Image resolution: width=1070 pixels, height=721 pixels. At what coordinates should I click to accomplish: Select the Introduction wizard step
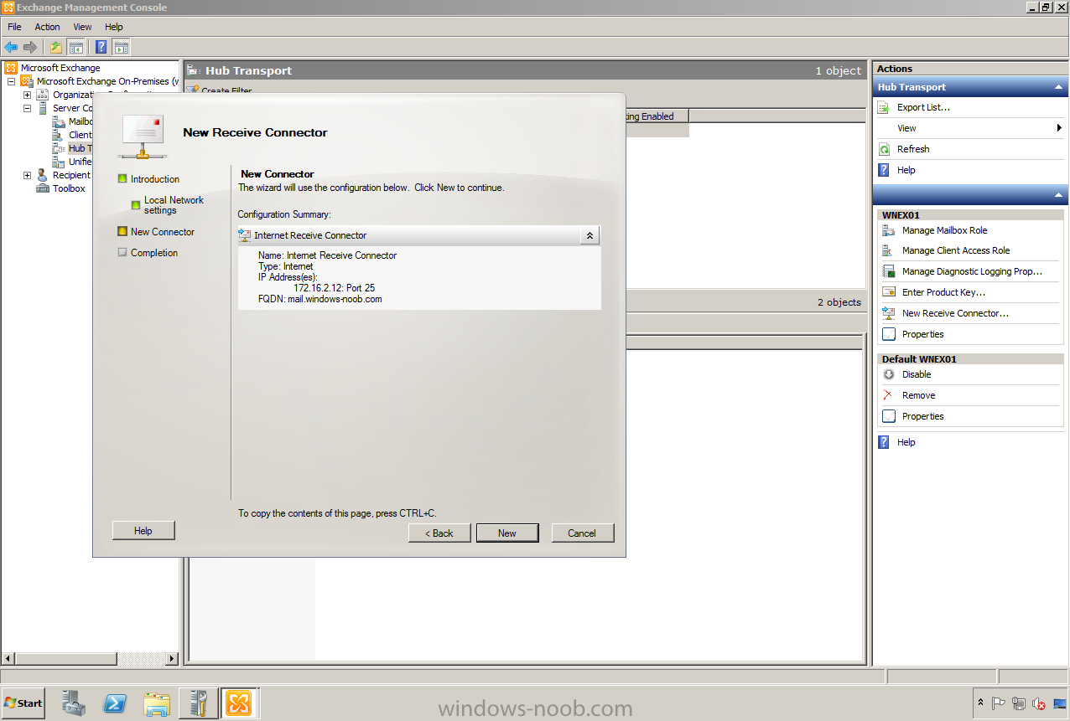[x=155, y=179]
